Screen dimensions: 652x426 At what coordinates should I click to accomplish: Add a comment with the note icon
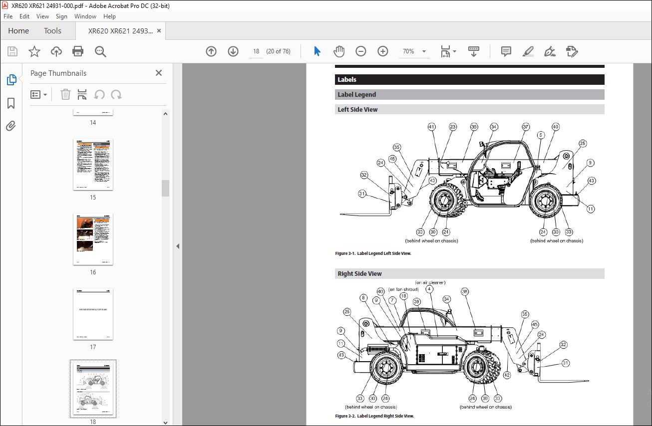coord(506,51)
